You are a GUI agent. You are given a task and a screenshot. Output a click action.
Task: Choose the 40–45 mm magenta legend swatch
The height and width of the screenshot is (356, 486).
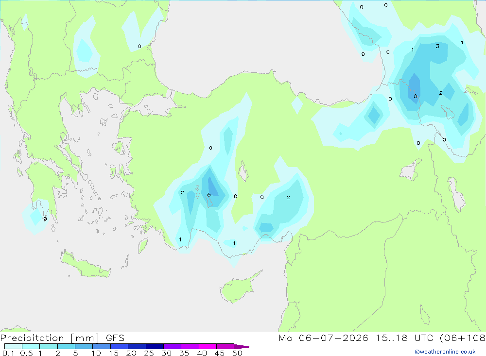tap(208, 346)
